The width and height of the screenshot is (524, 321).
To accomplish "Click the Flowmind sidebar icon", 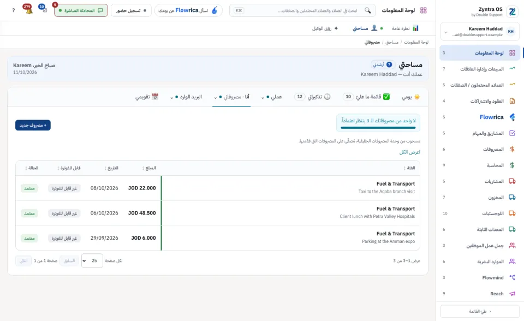I will [512, 277].
